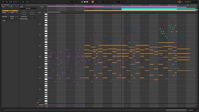Click the Tap tempo button
The height and width of the screenshot is (112, 199).
tap(7, 2)
